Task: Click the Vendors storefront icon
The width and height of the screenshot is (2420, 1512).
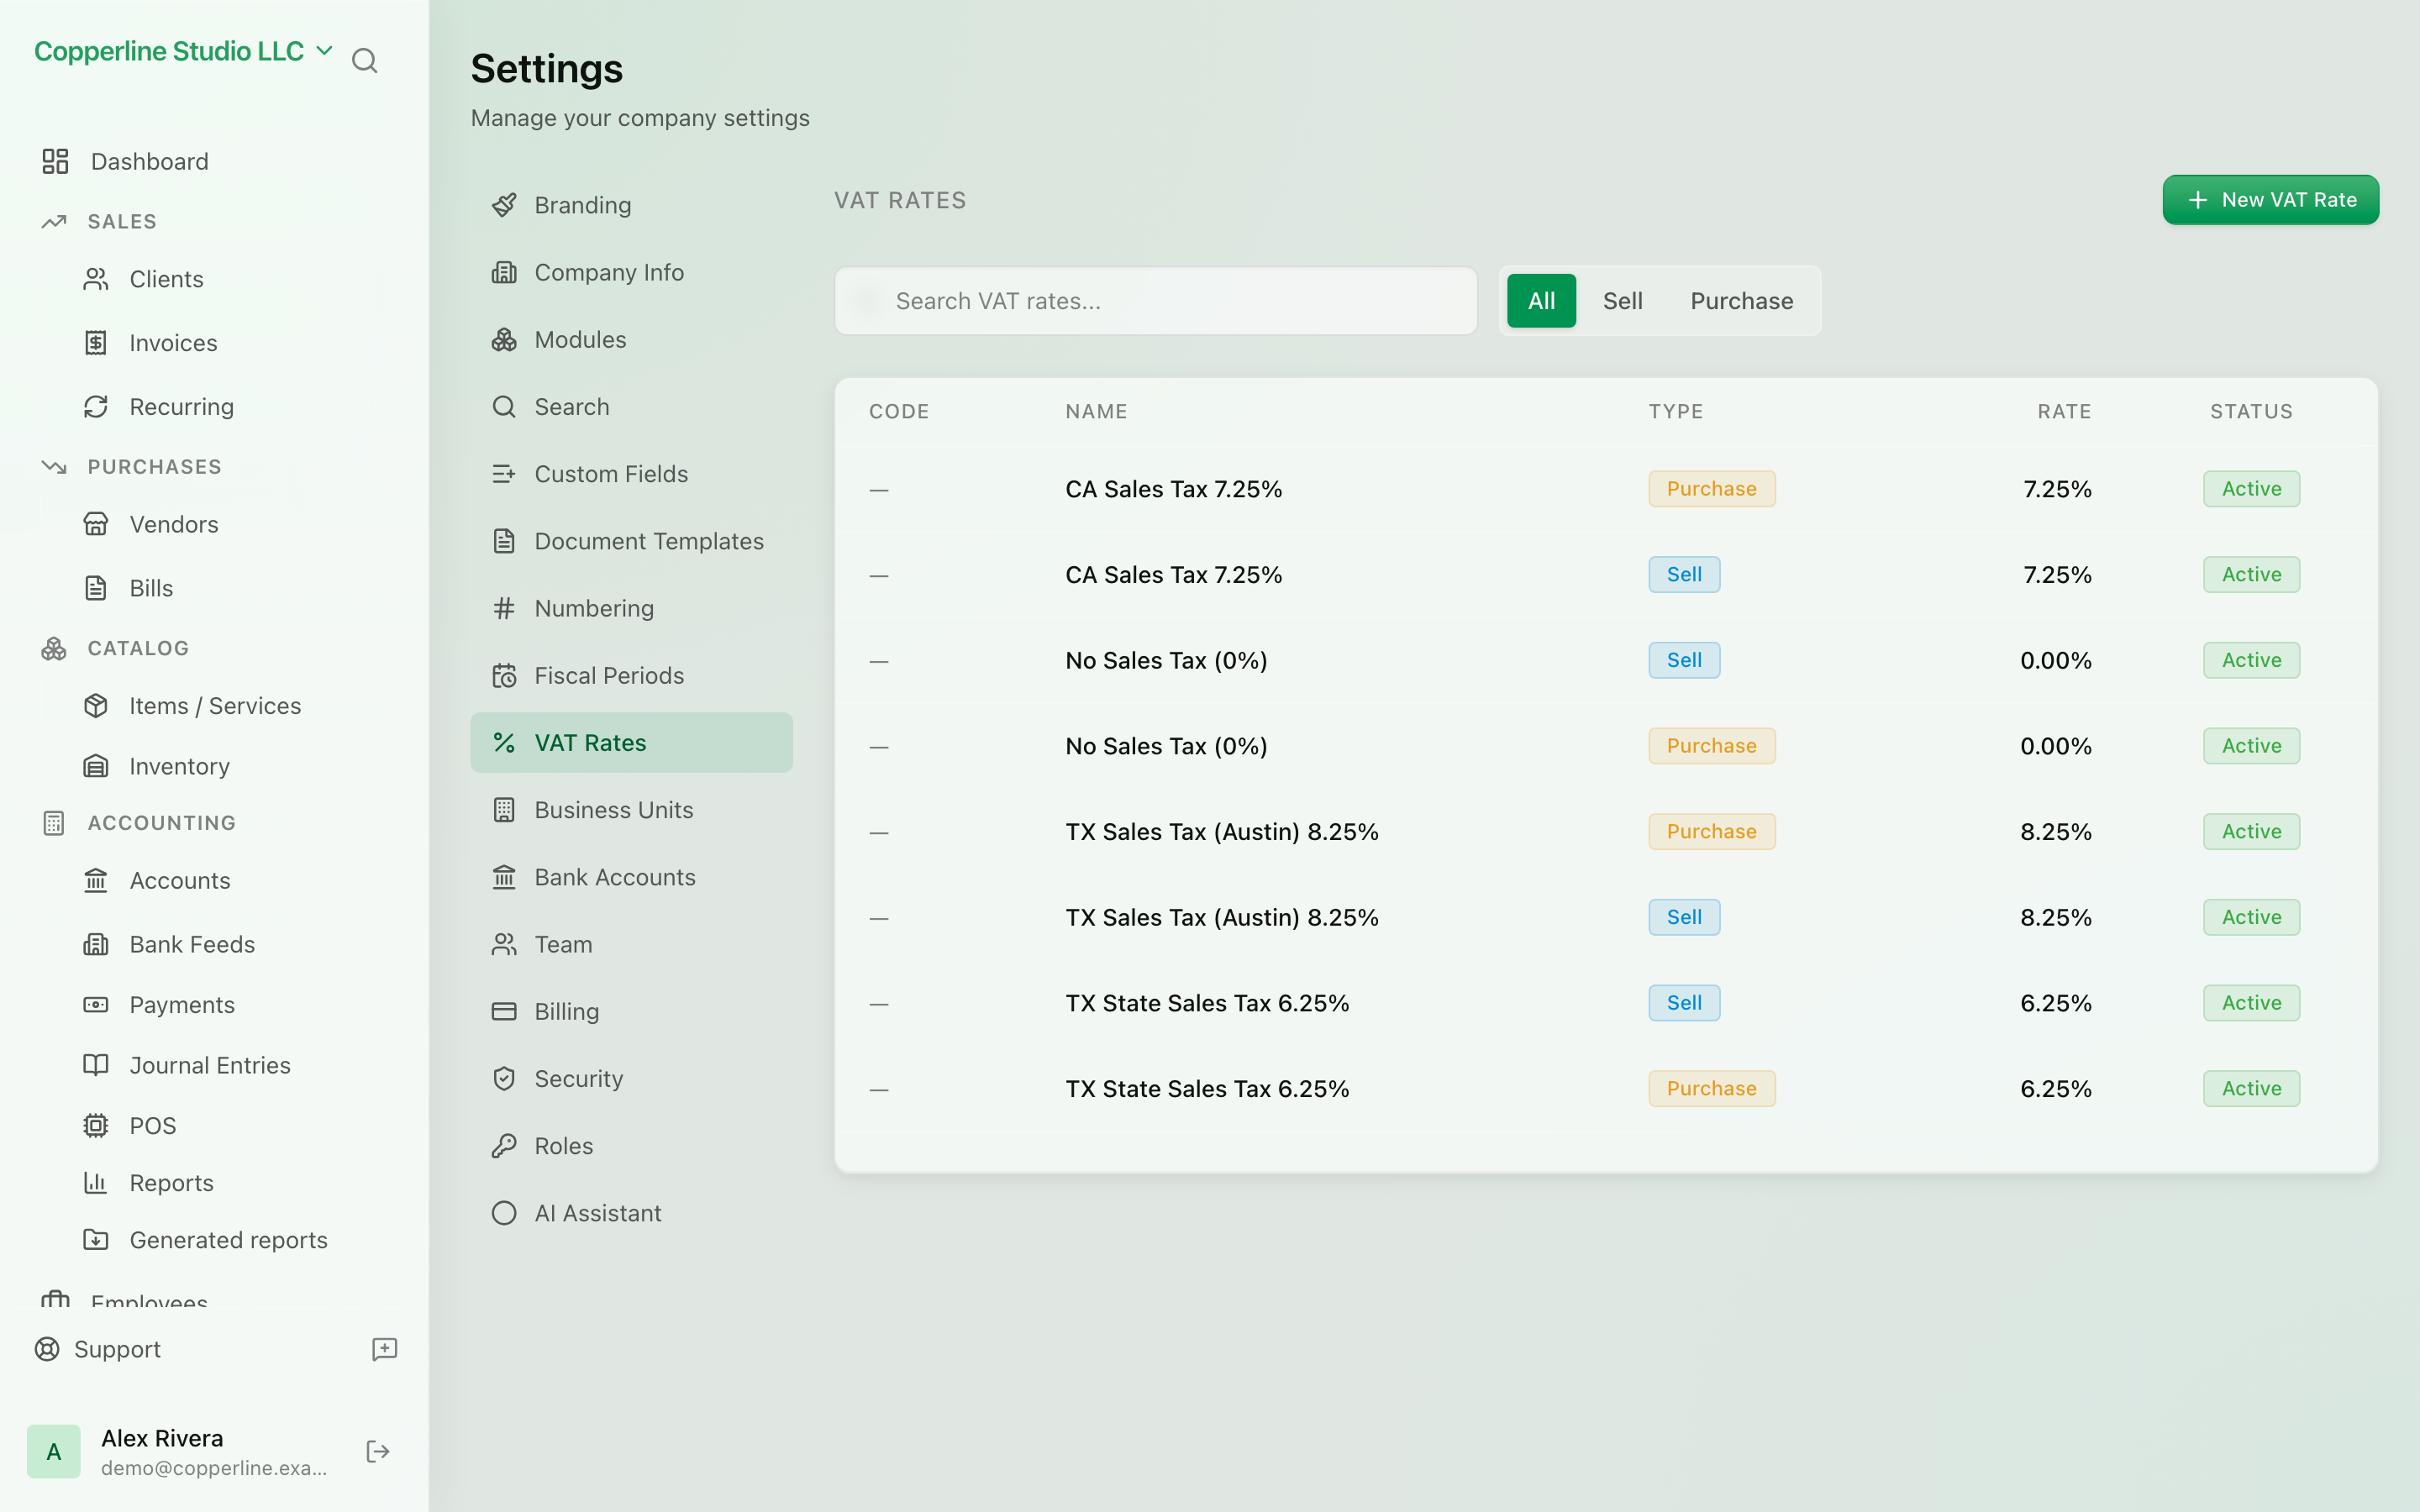Action: click(96, 524)
